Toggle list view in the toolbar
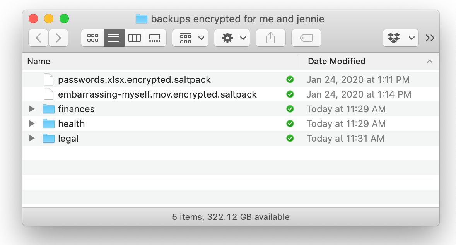Screen dimensions: 456x245 113,38
